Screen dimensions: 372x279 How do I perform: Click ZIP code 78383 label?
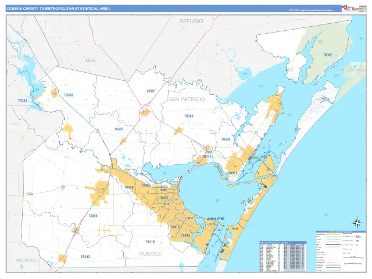(x=22, y=101)
